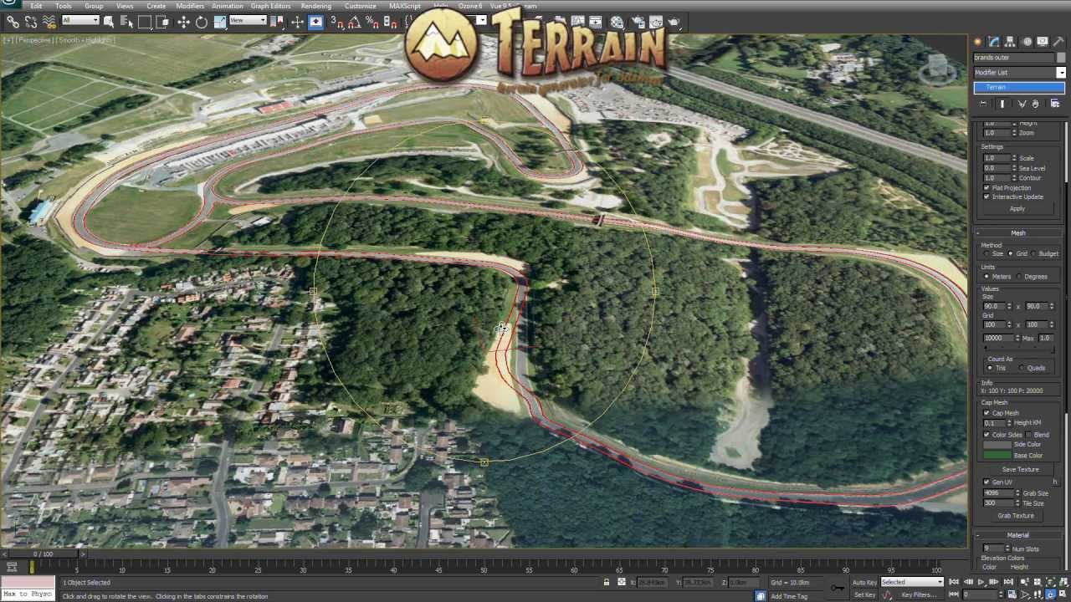Open the Tools menu
Image resolution: width=1071 pixels, height=602 pixels.
coord(63,6)
